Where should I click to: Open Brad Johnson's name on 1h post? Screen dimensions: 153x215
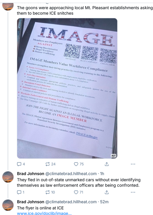[30, 174]
